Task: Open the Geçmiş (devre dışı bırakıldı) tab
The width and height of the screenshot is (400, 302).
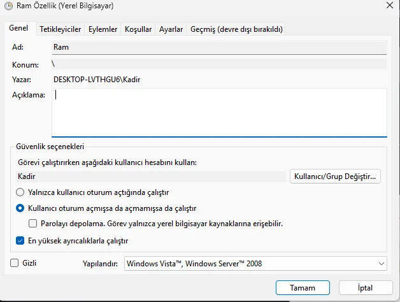Action: click(236, 29)
